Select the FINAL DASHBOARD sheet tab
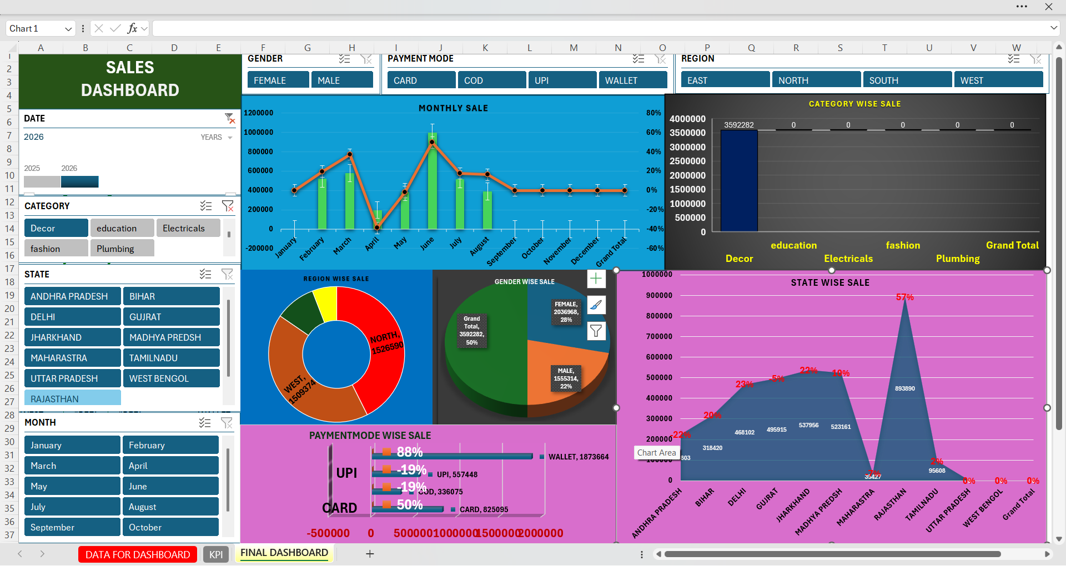 point(284,553)
